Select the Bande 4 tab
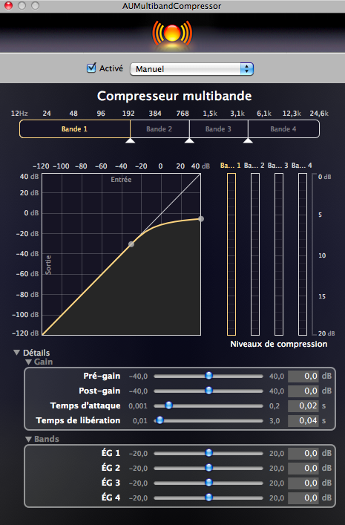Screen dimensions: 345x525 283,129
